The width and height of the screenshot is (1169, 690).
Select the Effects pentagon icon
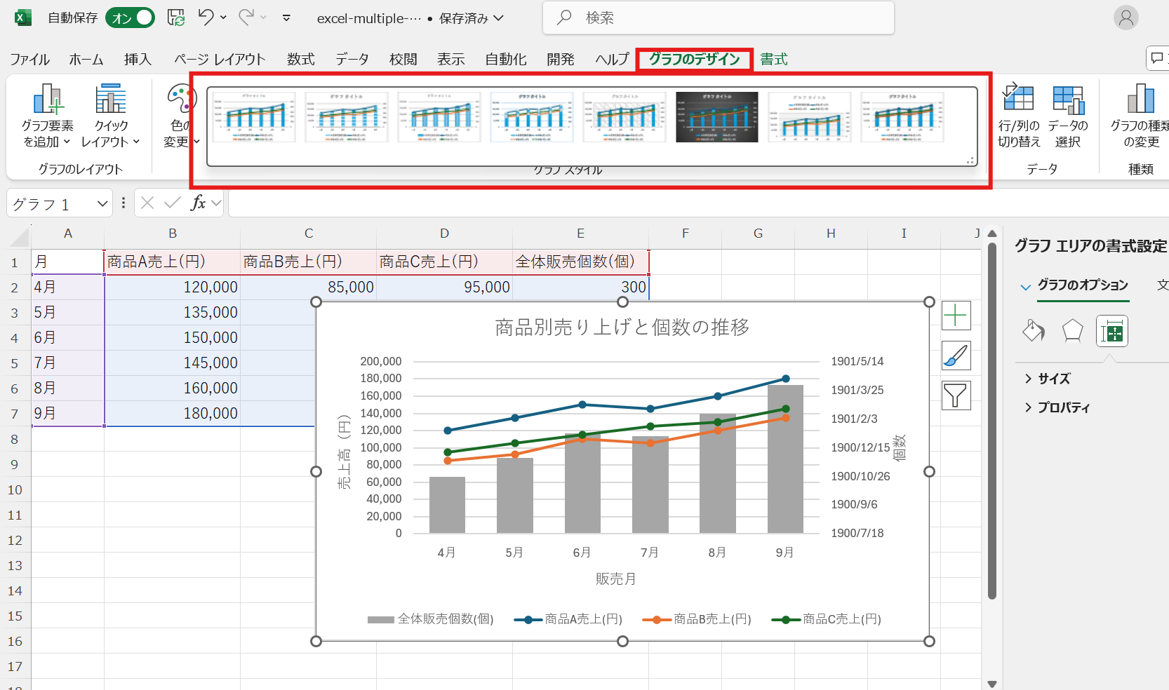1072,330
